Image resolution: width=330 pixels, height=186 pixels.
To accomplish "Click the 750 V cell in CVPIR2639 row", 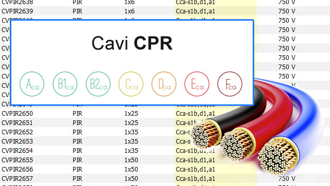I will tap(287, 11).
